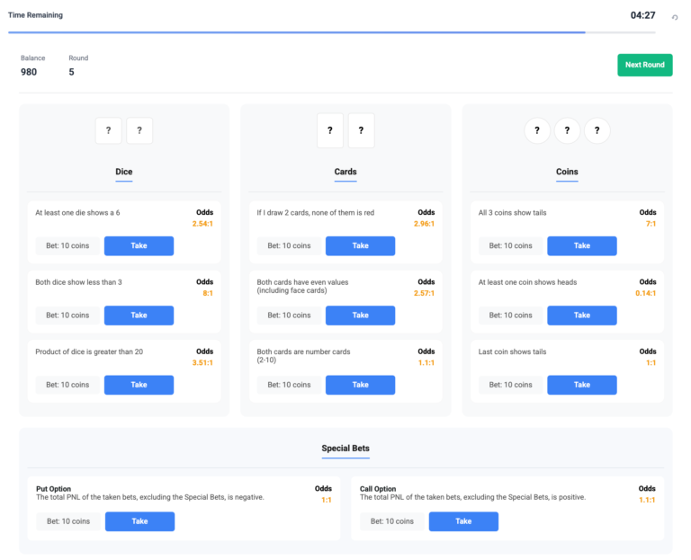Select the Special Bets heading
691x560 pixels.
pyautogui.click(x=345, y=449)
